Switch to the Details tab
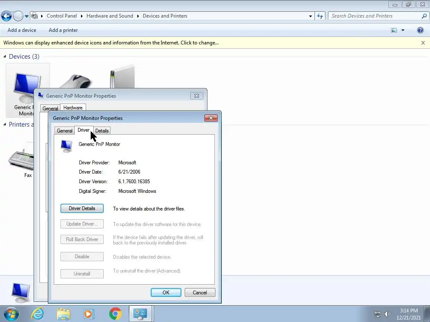 click(102, 131)
